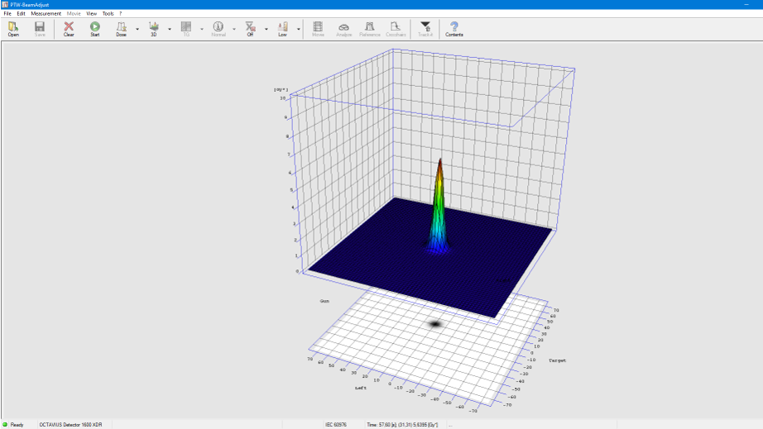This screenshot has width=763, height=429.
Task: Select the Low range toolbar icon
Action: coord(282,29)
